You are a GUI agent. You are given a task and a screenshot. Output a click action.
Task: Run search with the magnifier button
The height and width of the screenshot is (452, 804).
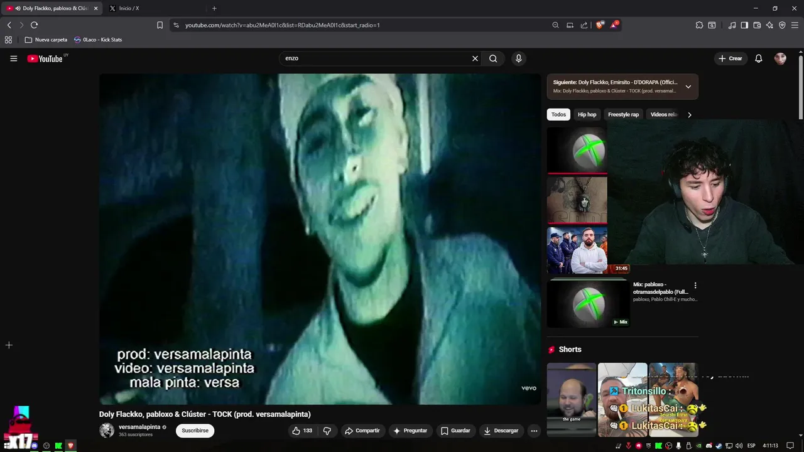tap(493, 58)
